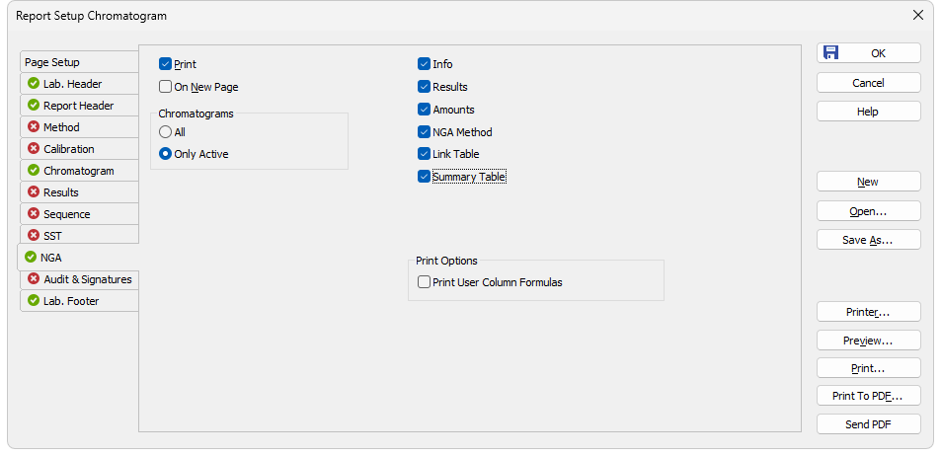Click the red cross icon beside Sequence

coord(34,213)
